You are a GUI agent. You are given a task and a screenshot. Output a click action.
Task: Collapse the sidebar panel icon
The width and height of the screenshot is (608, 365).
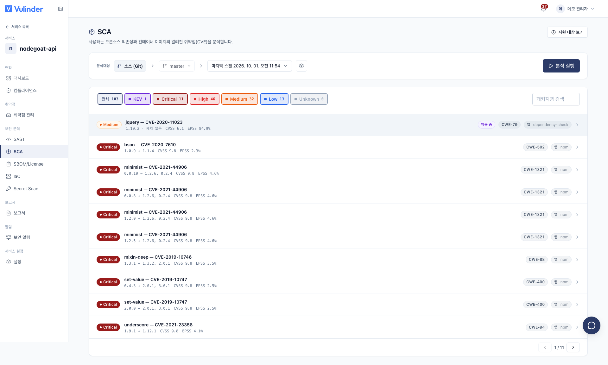click(x=60, y=9)
